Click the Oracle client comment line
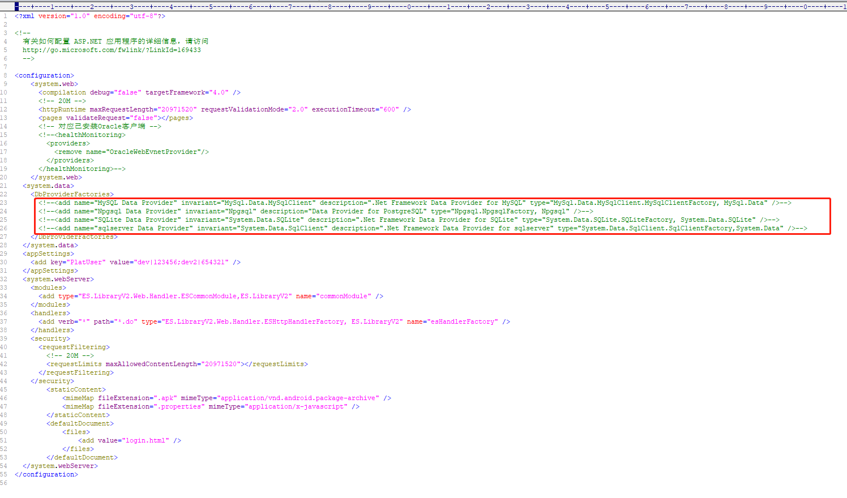Viewport: 847px width, 498px height. tap(100, 126)
